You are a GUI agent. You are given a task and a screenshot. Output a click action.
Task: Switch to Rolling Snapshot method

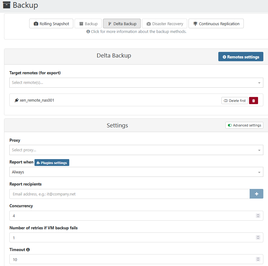click(x=51, y=24)
